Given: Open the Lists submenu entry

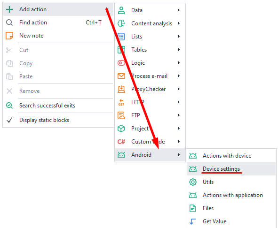Looking at the screenshot, I should [150, 37].
